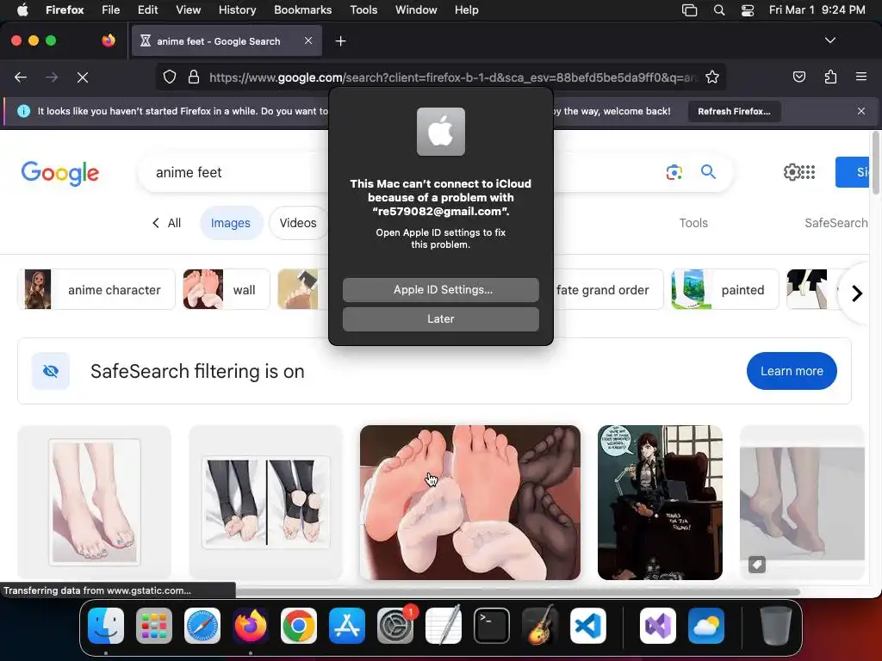The height and width of the screenshot is (661, 882).
Task: Expand the list all tabs dropdown
Action: point(830,40)
